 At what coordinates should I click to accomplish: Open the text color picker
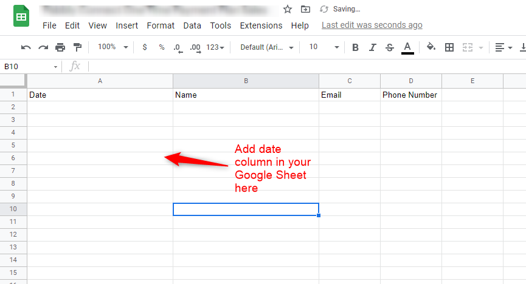(x=407, y=47)
